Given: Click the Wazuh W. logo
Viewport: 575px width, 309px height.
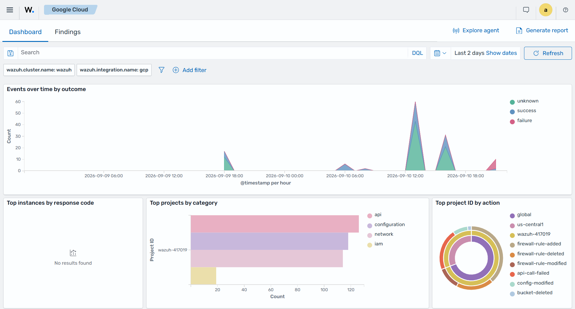Looking at the screenshot, I should (29, 10).
